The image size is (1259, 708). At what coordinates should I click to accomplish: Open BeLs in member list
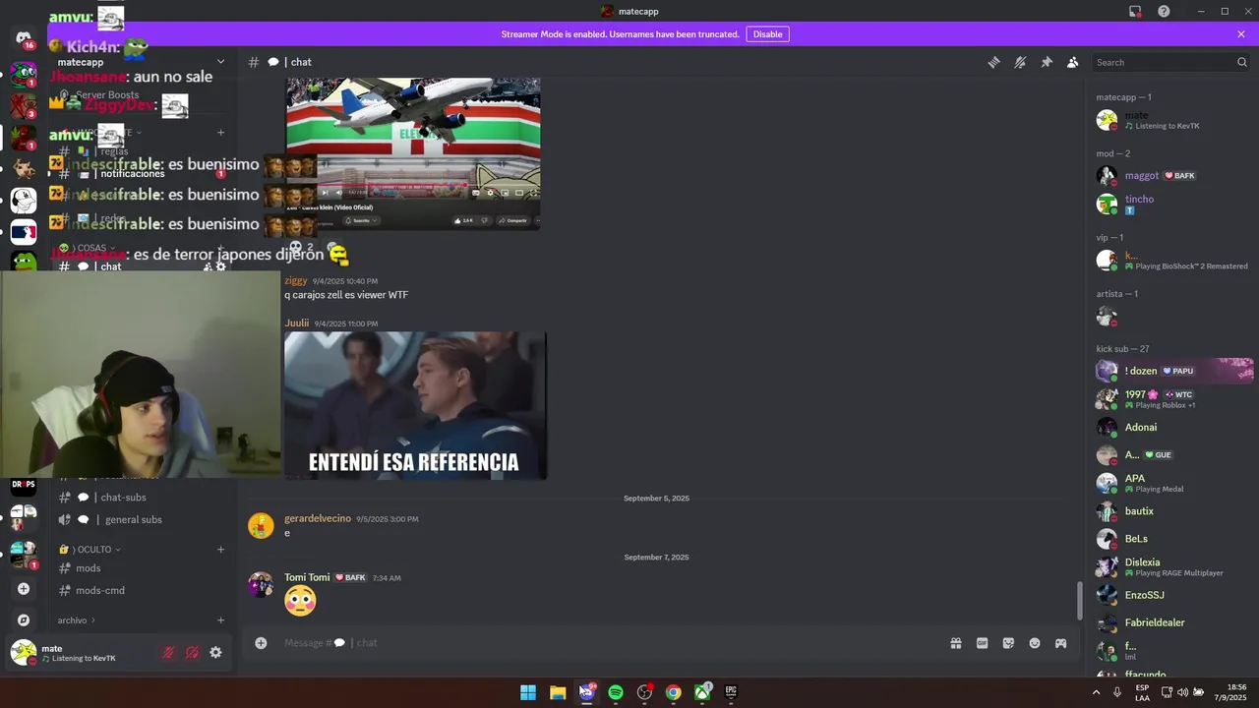1173,539
